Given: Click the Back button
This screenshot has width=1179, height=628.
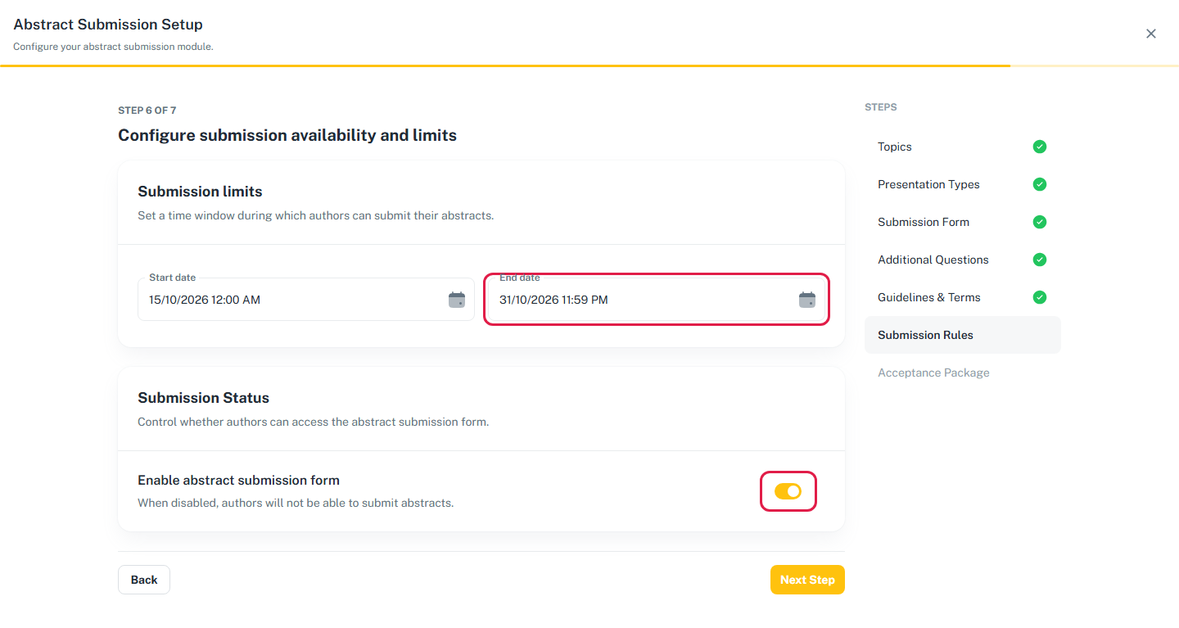Looking at the screenshot, I should pos(144,580).
